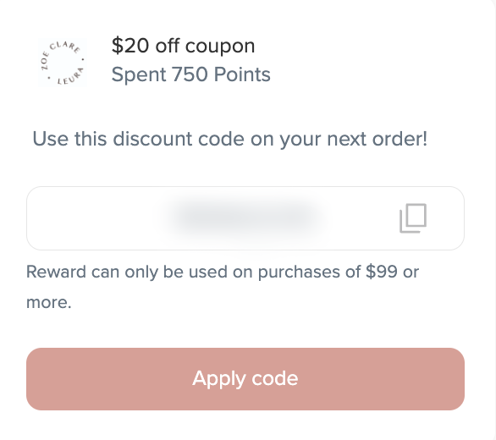Click the word "more." ending the notice
This screenshot has height=440, width=496.
[x=49, y=302]
